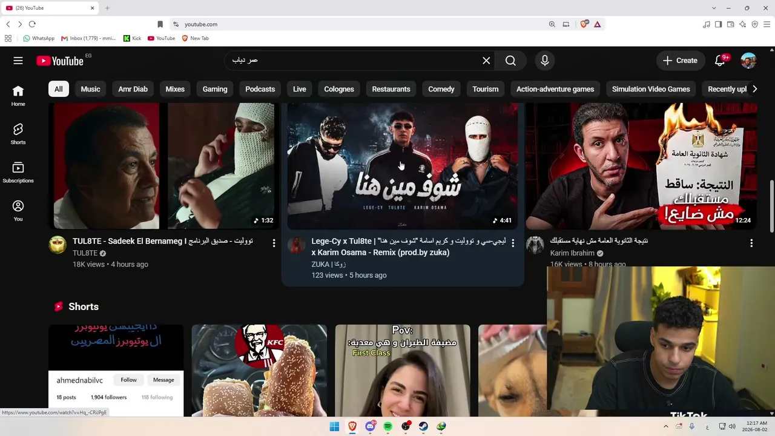Select the Action-adventure games chip
Viewport: 775px width, 436px height.
555,89
